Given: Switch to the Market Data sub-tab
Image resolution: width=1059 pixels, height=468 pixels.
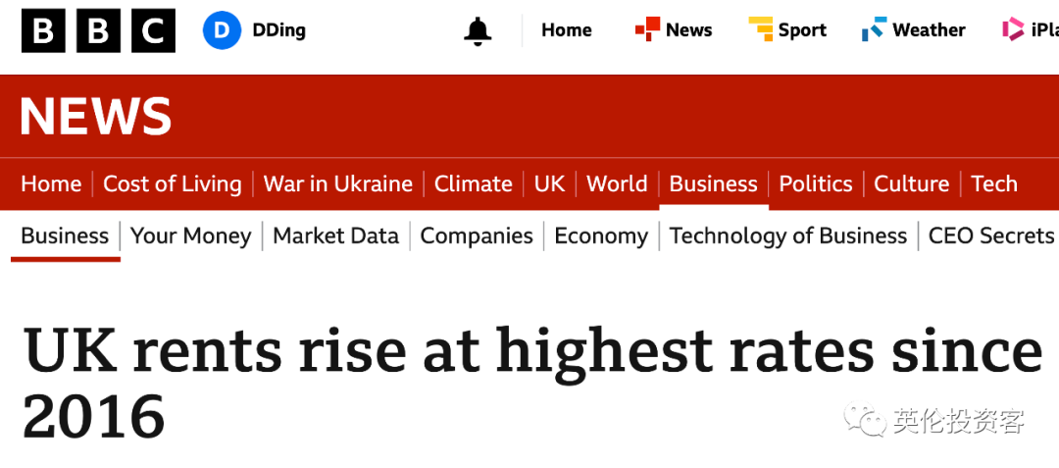Looking at the screenshot, I should 335,235.
